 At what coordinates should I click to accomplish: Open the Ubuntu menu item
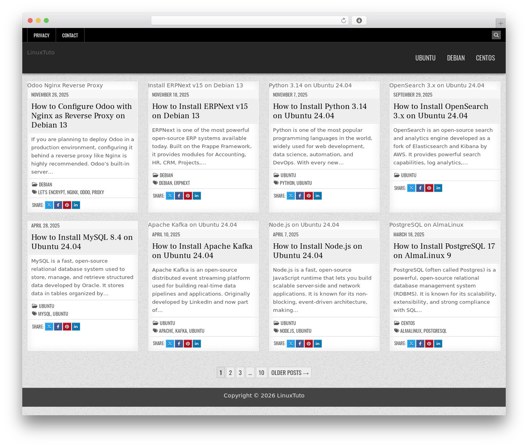(x=425, y=58)
